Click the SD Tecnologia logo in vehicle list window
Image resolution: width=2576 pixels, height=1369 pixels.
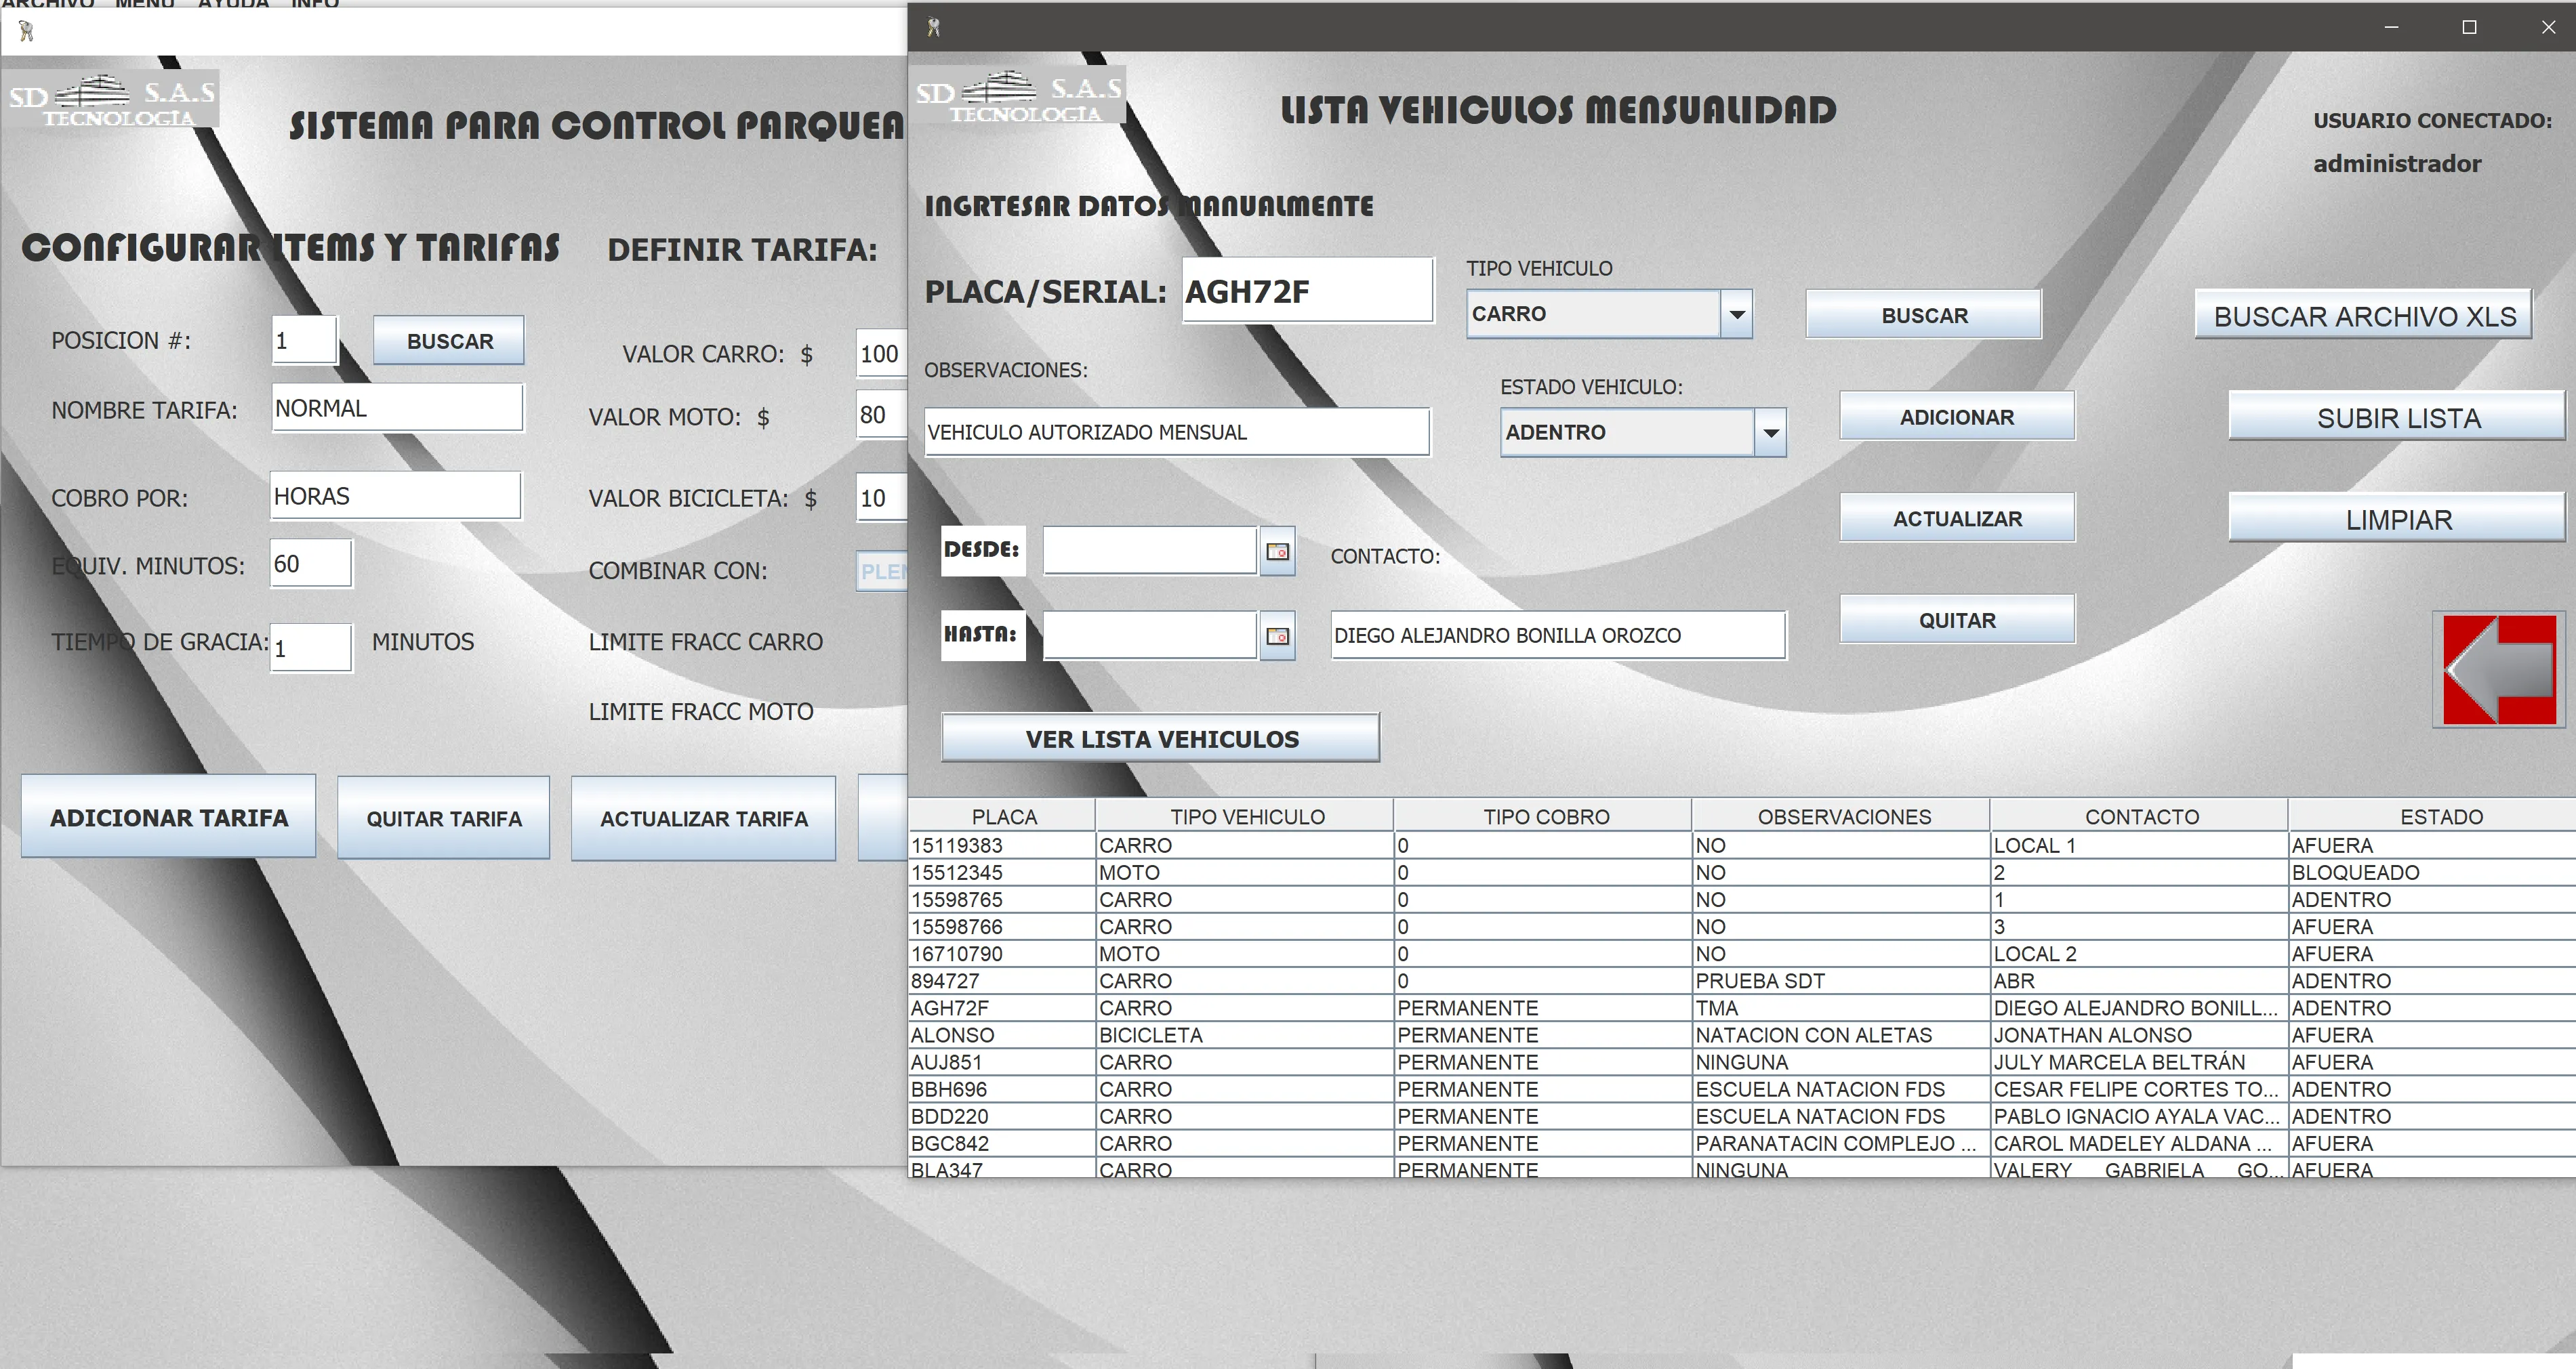click(1019, 96)
